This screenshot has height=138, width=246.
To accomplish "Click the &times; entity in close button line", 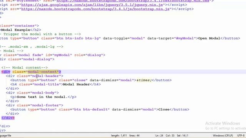I will tap(144, 80).
